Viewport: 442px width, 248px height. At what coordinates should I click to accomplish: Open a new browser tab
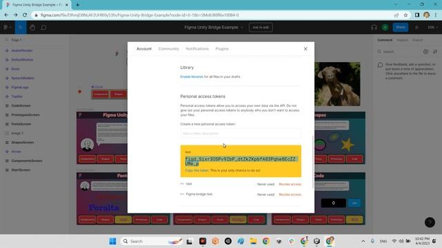(x=77, y=5)
